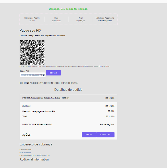Click the R$ 118,09 total in header box
The image size is (167, 168).
(80, 21)
